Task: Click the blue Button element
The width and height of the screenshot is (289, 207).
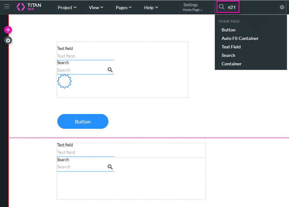Action: pos(83,122)
